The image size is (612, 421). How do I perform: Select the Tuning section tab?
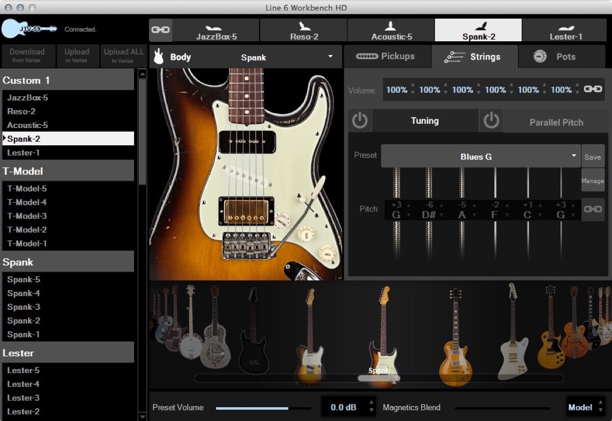point(425,121)
